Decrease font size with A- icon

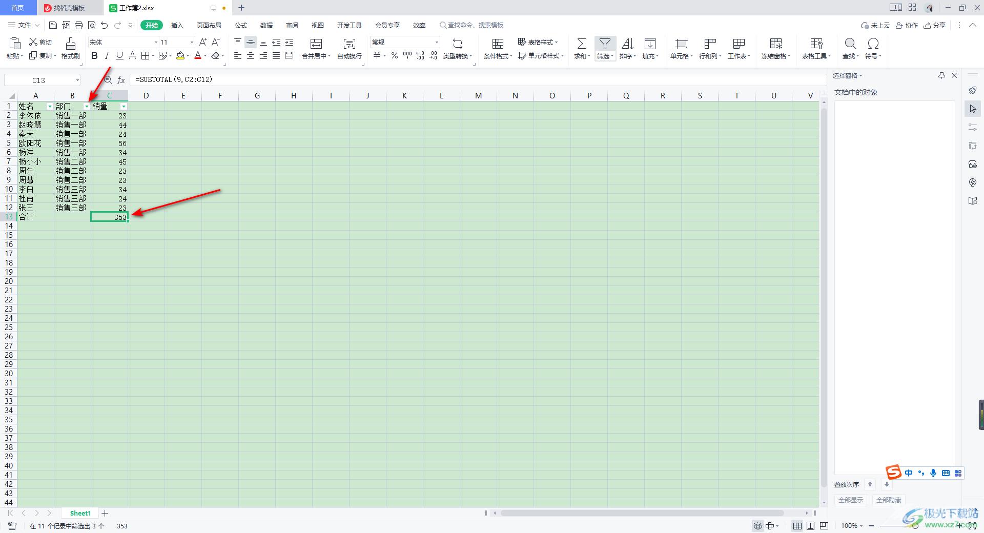(216, 42)
